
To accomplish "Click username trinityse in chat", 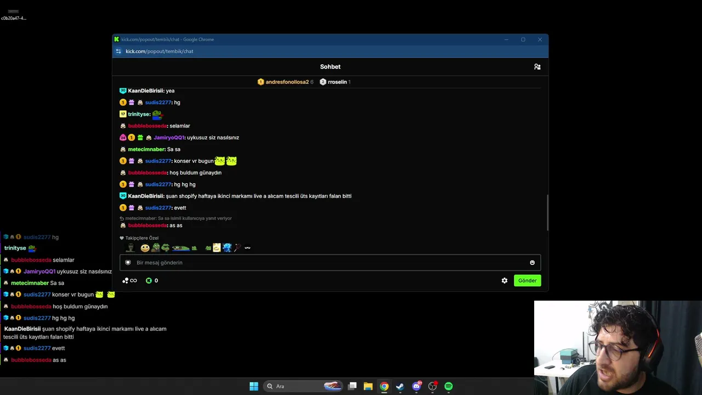I will [139, 114].
